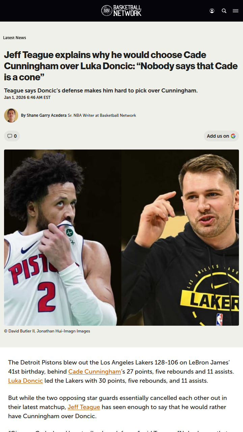Select the Sr. NBA Writer at Basketball Network text

[102, 115]
